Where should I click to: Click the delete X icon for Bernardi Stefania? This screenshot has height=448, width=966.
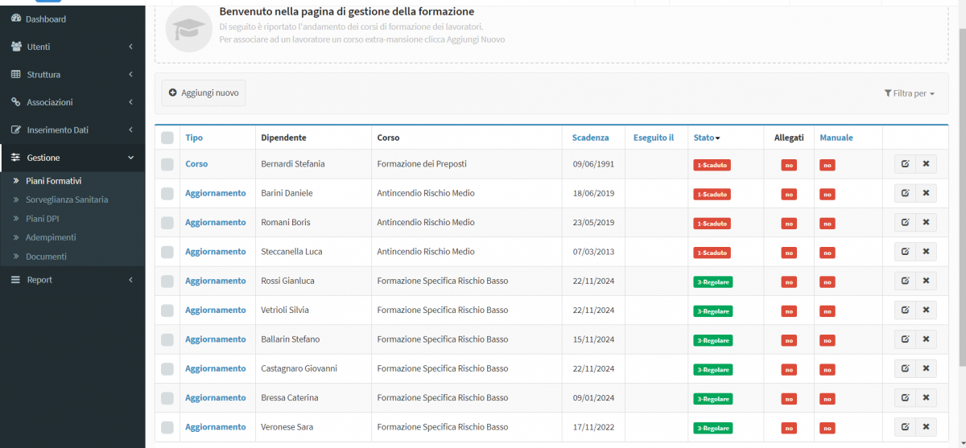926,164
